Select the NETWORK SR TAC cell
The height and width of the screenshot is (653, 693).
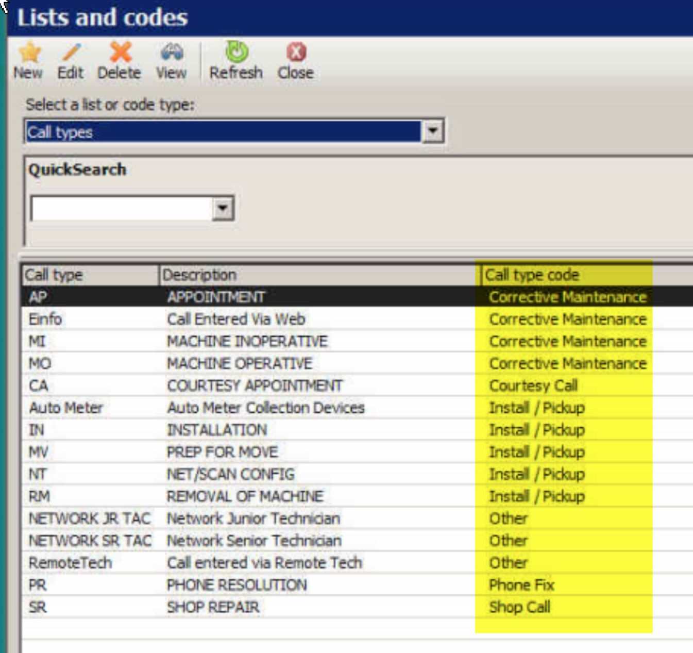pos(90,541)
